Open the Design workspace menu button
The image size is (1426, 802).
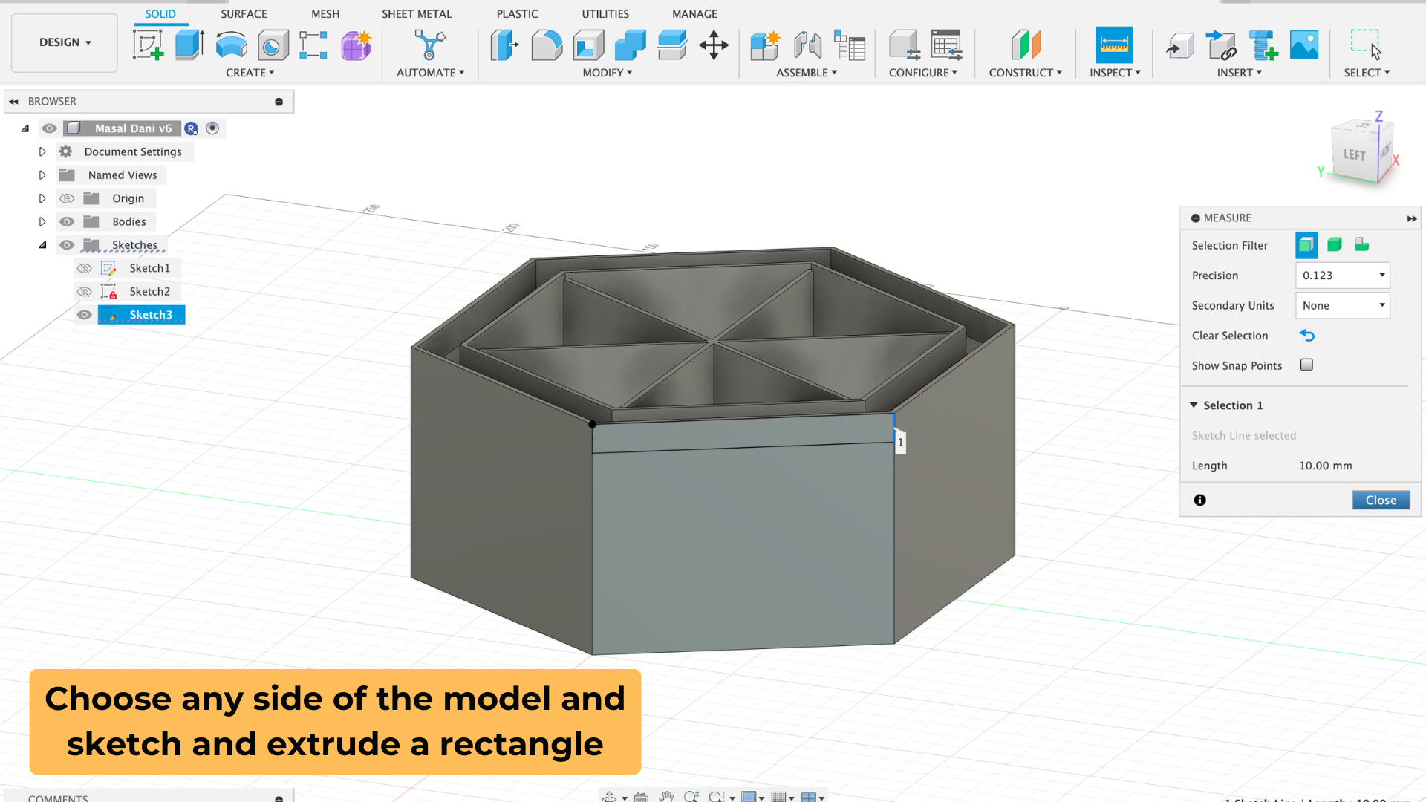pyautogui.click(x=65, y=42)
